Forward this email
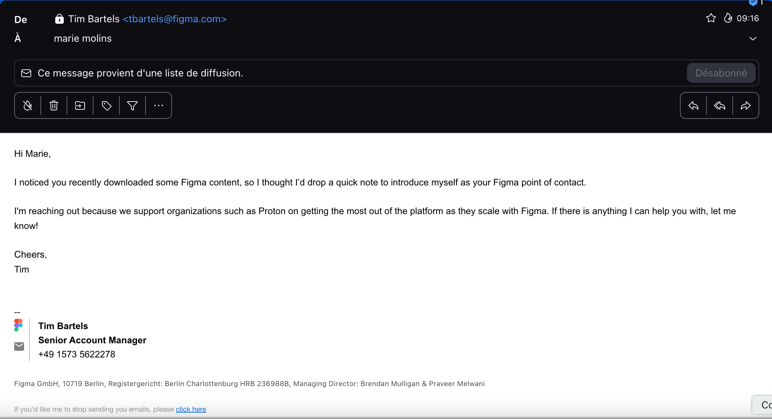Image resolution: width=772 pixels, height=419 pixels. pos(746,105)
